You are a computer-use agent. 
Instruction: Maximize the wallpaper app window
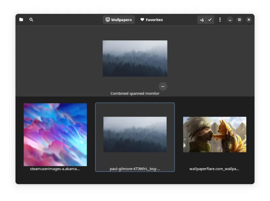(x=239, y=20)
